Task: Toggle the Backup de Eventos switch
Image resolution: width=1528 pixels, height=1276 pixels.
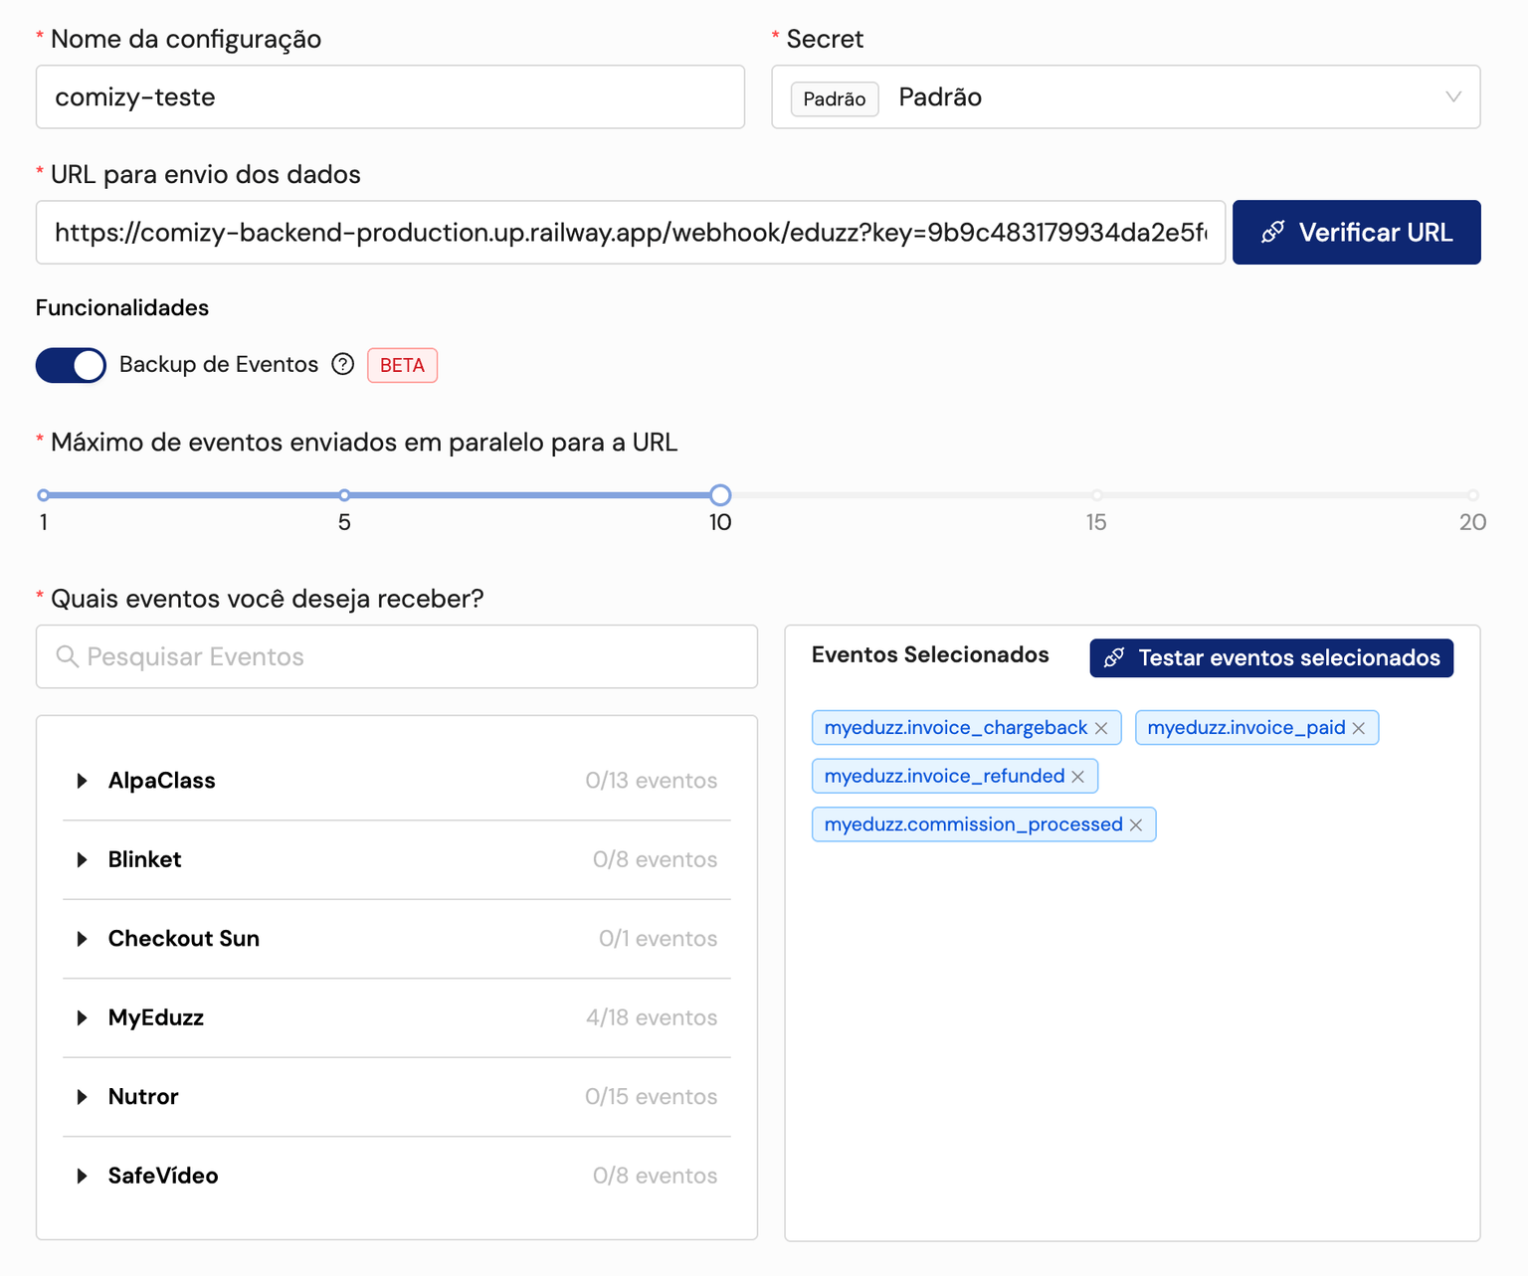Action: [x=71, y=365]
